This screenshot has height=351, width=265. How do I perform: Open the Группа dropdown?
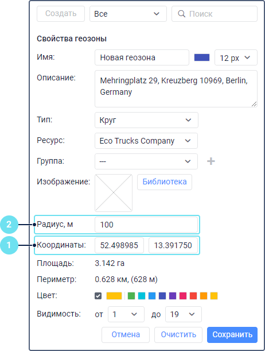pyautogui.click(x=146, y=161)
